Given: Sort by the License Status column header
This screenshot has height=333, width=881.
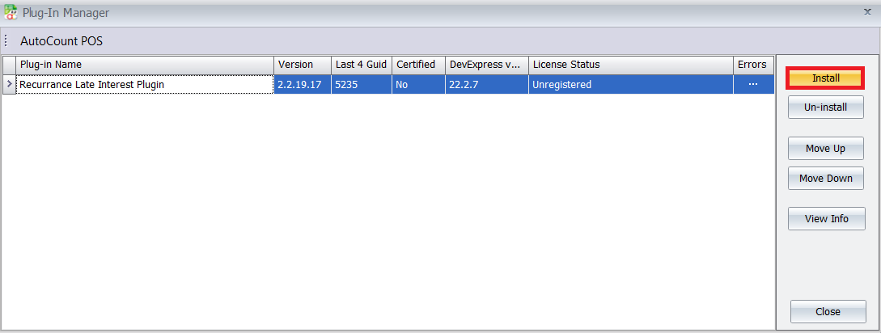Looking at the screenshot, I should tap(629, 65).
